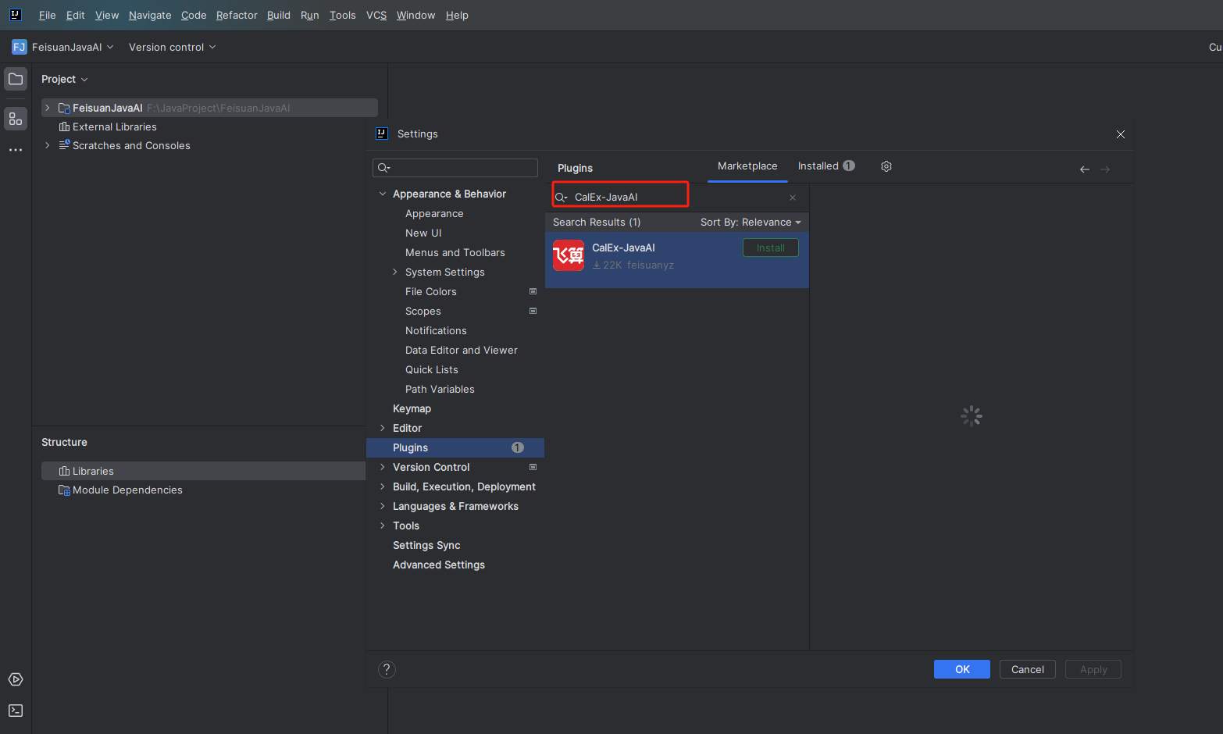Select the Plugins settings category

click(455, 447)
